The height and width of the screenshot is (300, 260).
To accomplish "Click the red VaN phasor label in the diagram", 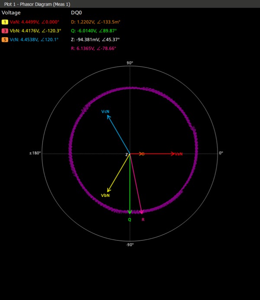I will click(179, 154).
